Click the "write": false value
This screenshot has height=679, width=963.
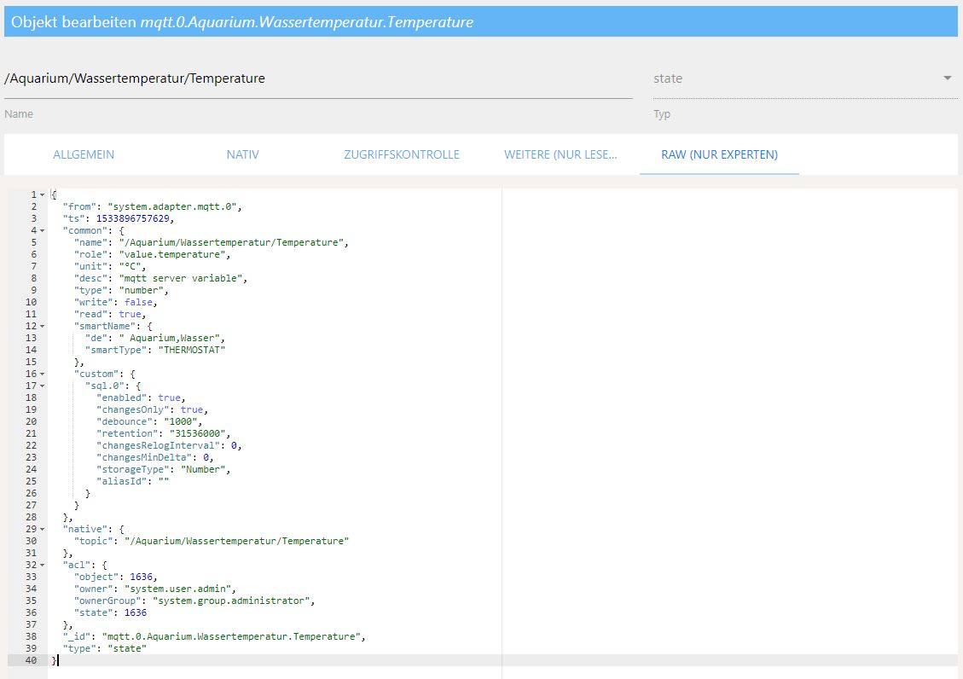[138, 302]
